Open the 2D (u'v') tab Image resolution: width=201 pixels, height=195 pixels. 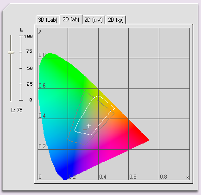94,20
